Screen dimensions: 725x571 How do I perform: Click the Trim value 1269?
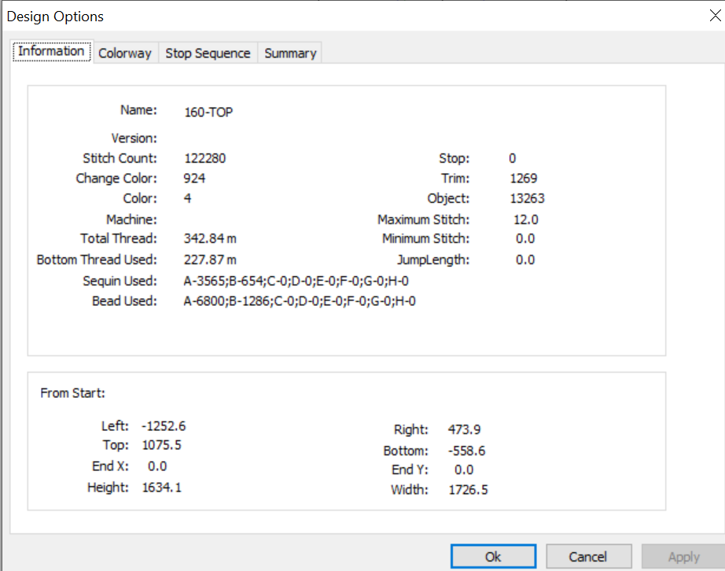(x=524, y=179)
